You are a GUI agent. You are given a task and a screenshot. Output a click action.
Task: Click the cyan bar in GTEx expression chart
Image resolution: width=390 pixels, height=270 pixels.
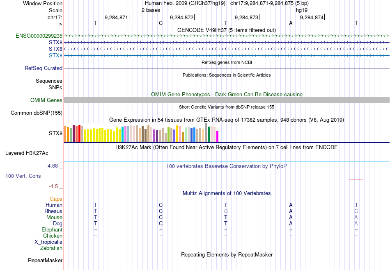[x=123, y=134]
